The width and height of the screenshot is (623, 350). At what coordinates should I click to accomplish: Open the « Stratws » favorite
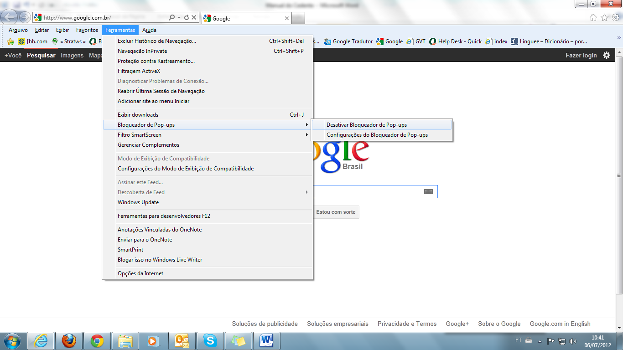[69, 41]
